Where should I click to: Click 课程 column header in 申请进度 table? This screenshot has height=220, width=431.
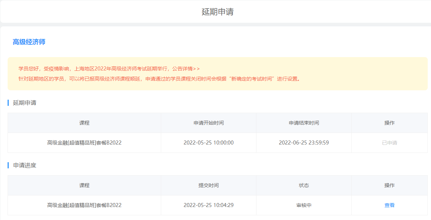[x=84, y=185]
